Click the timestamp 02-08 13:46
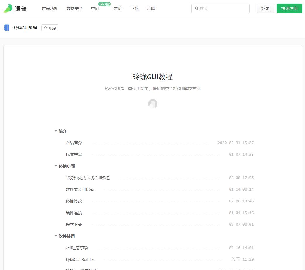The height and width of the screenshot is (270, 305). tap(241, 201)
